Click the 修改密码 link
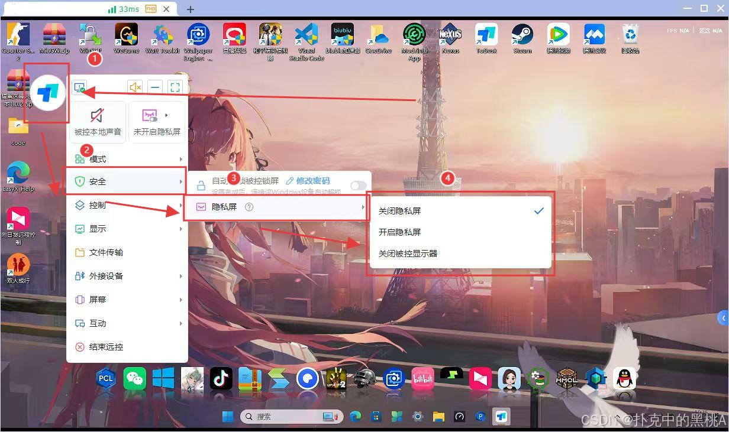729x432 pixels. [308, 181]
